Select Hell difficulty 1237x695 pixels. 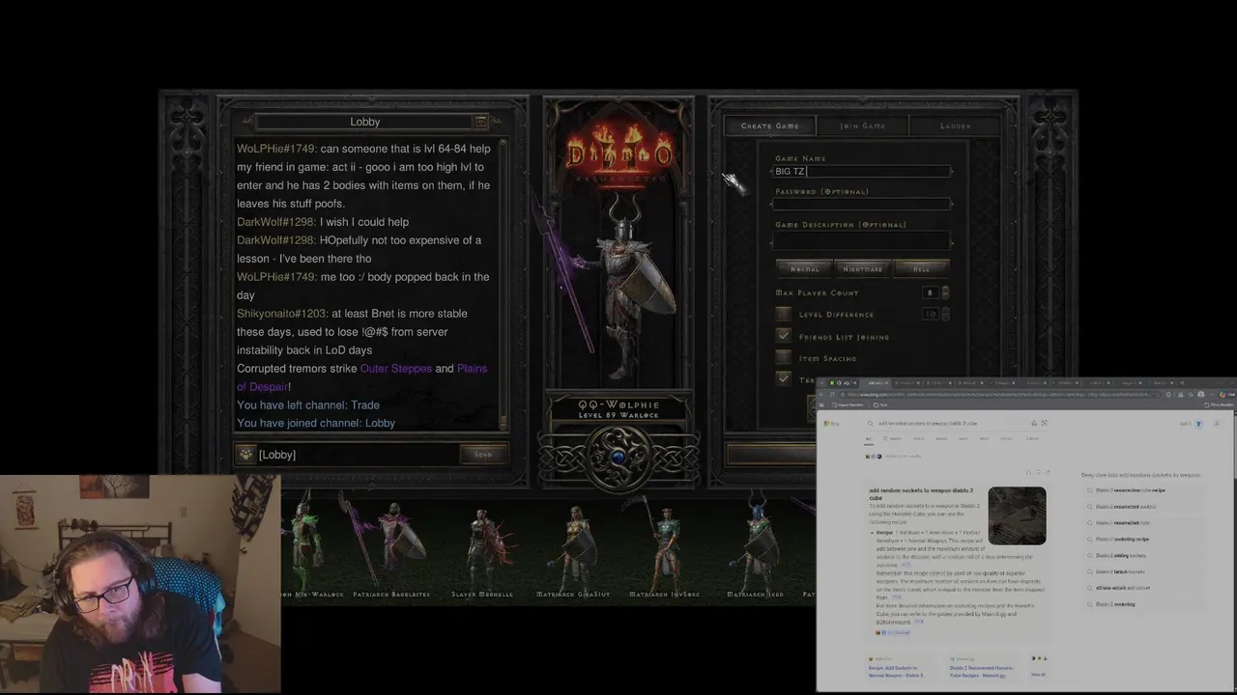(920, 268)
